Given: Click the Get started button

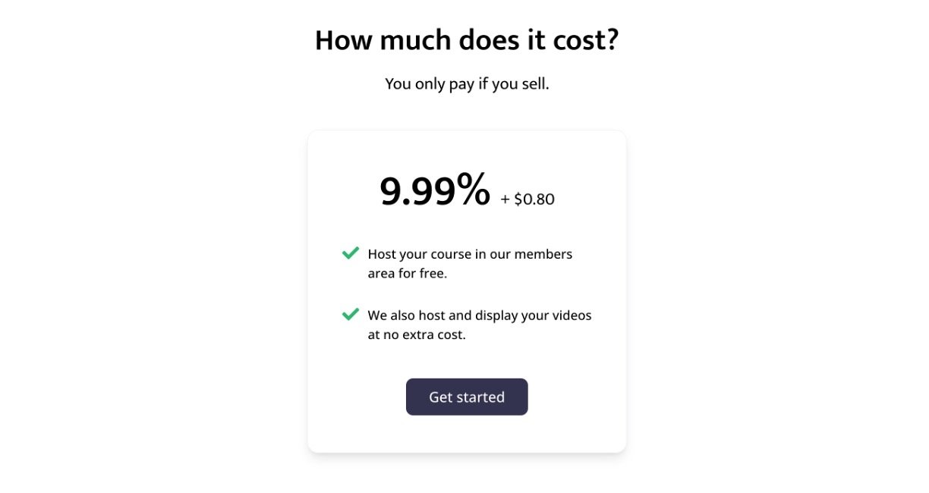Looking at the screenshot, I should pos(467,397).
